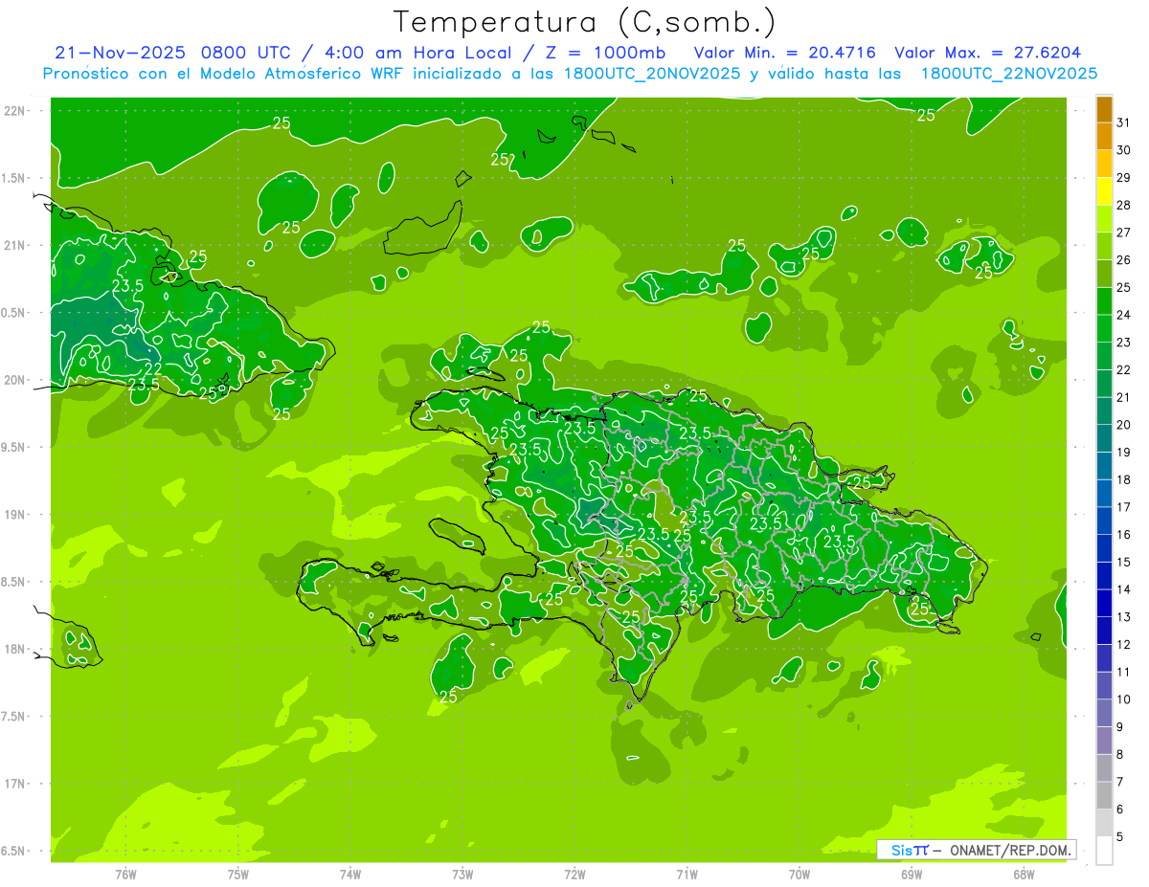Click the '19N' latitude axis label

[x=16, y=514]
